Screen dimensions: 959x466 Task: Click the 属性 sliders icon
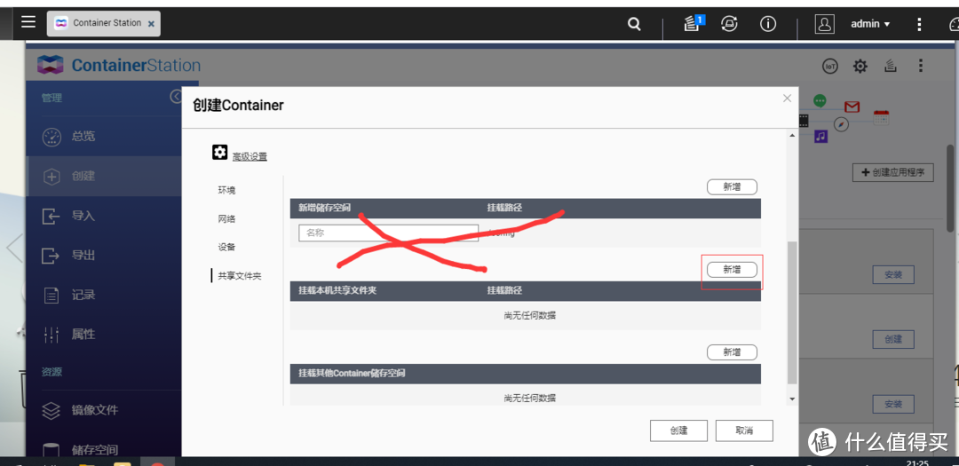(x=52, y=335)
